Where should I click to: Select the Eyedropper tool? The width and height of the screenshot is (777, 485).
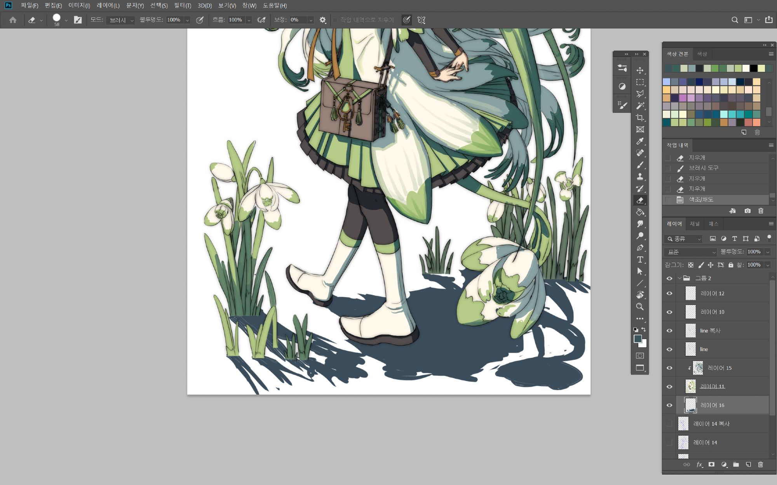(640, 141)
